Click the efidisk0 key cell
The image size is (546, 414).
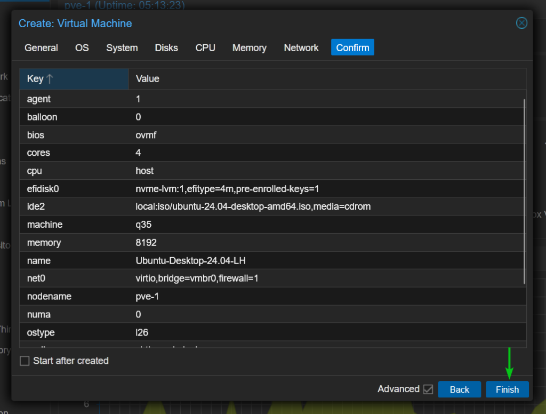pos(43,189)
